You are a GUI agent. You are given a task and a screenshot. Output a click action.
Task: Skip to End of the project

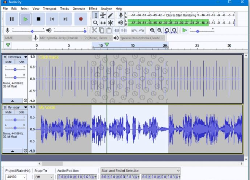tap(65, 19)
